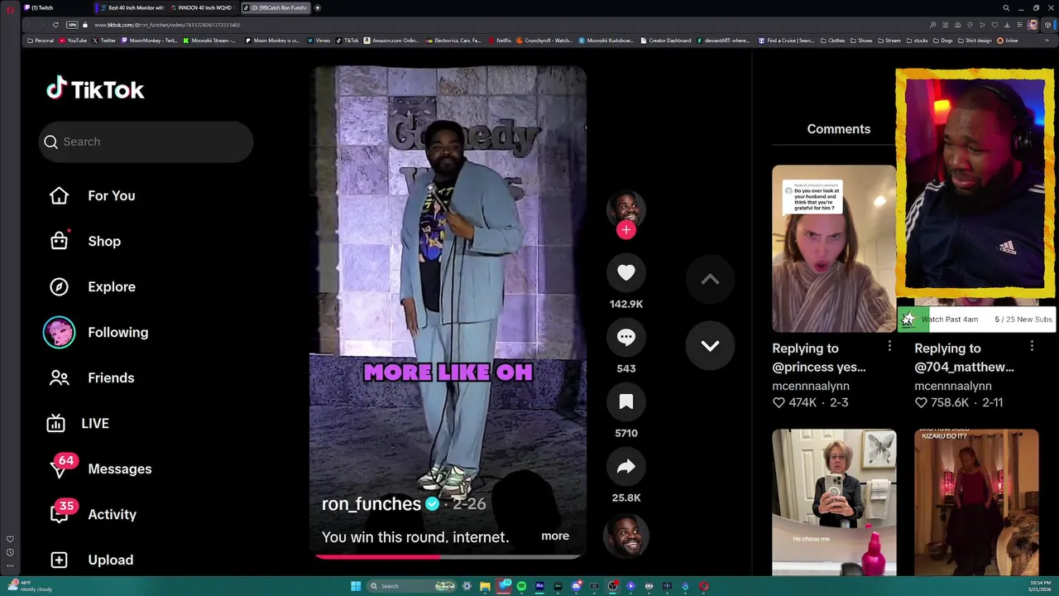Go to next video with down chevron
1059x596 pixels.
pyautogui.click(x=710, y=345)
